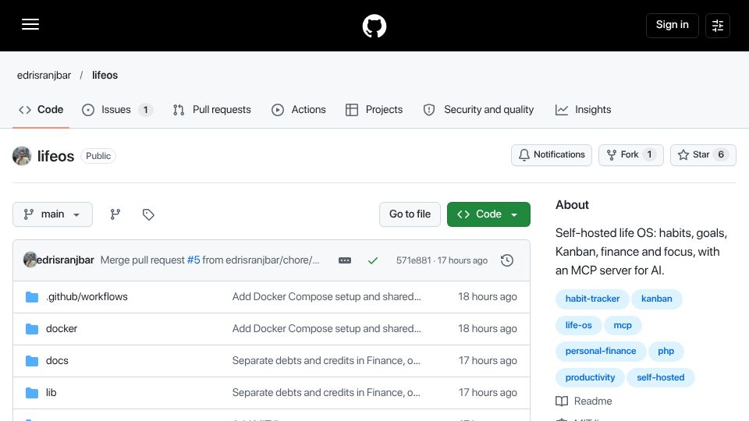Select the life-os topic tag

[578, 325]
